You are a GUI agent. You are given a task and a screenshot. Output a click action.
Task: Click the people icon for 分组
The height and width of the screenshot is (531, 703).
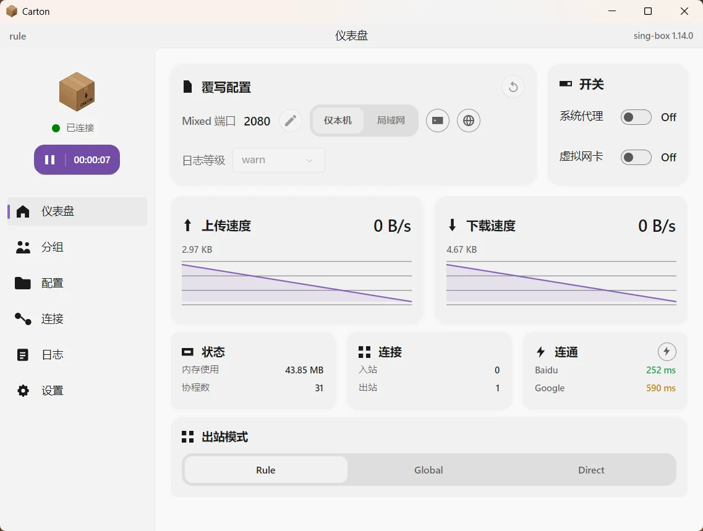[23, 247]
